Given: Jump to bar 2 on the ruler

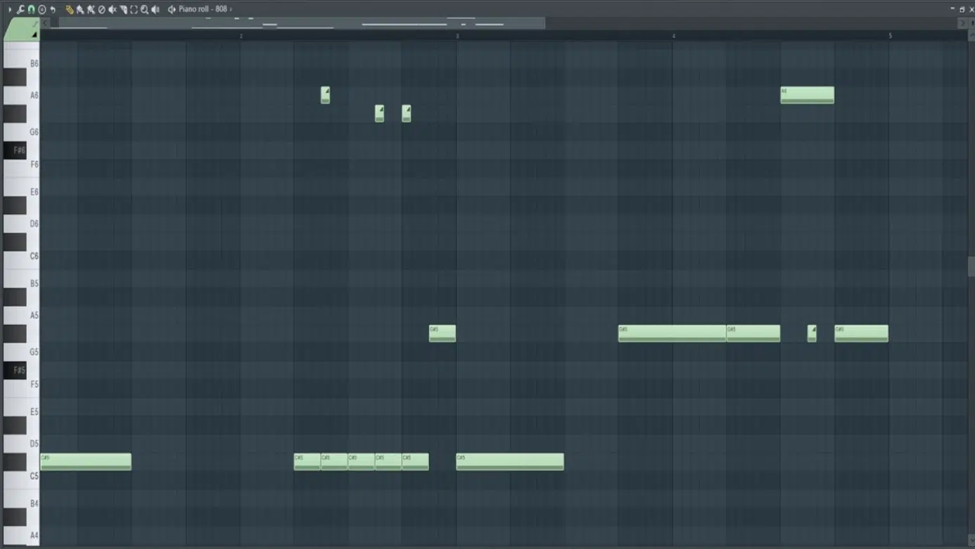Looking at the screenshot, I should (241, 35).
